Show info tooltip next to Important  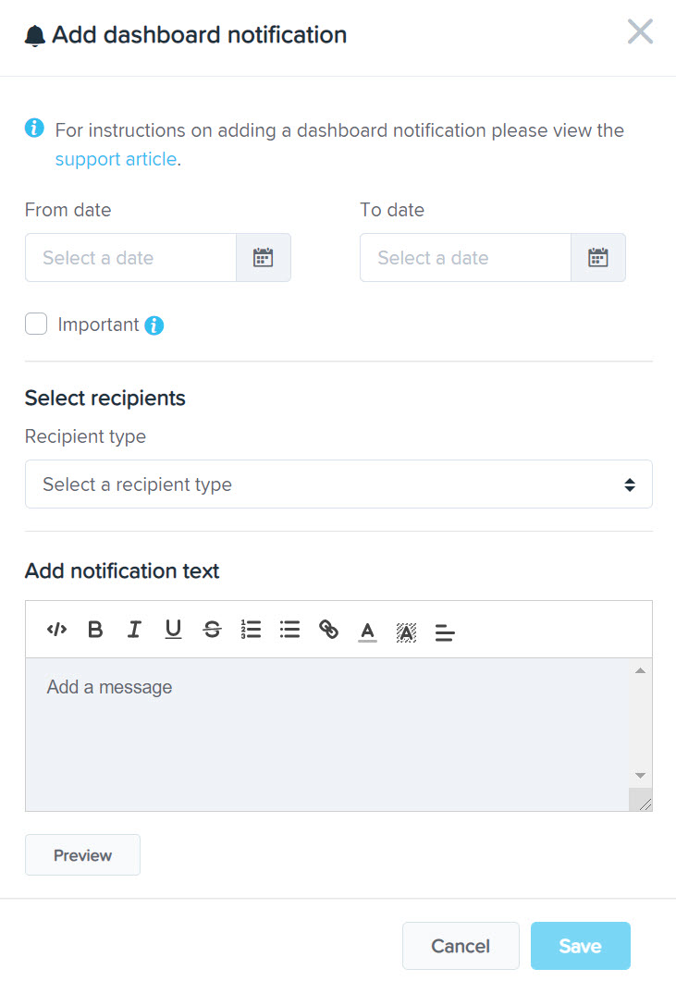154,325
